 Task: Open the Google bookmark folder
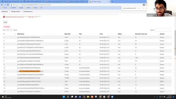pyautogui.click(x=20, y=8)
